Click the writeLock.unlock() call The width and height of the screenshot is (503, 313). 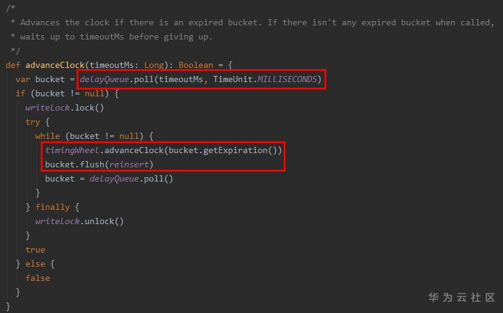click(79, 221)
